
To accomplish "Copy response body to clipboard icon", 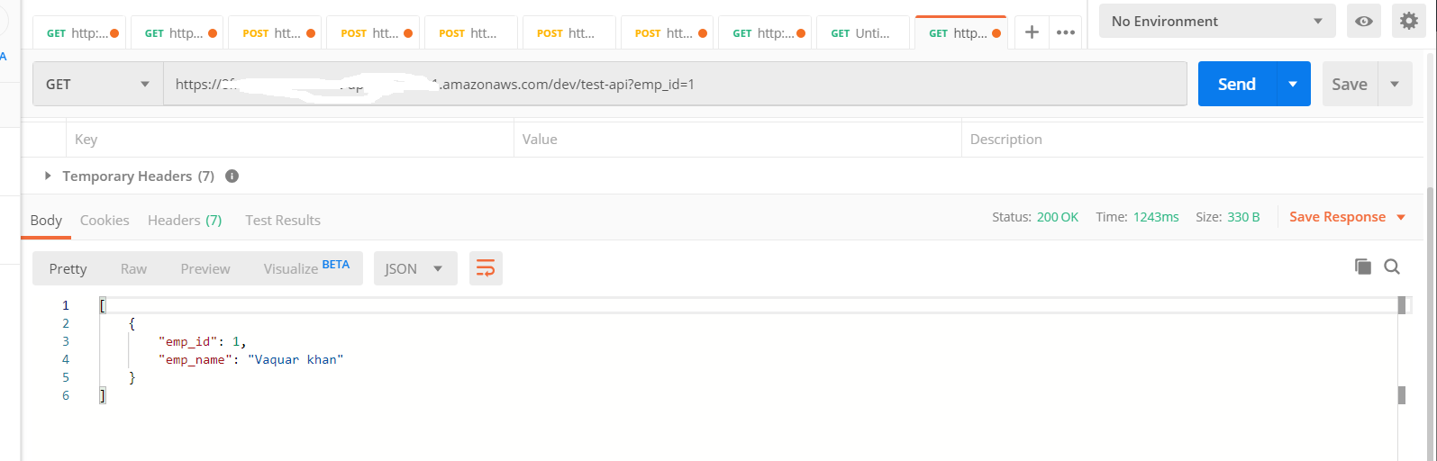I will (x=1363, y=267).
